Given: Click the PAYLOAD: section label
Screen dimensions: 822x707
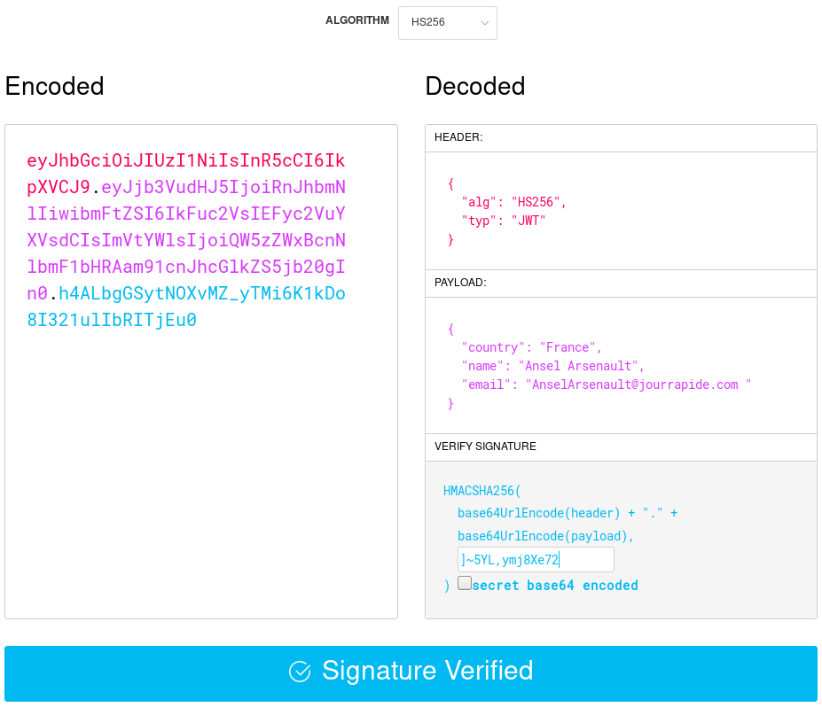Looking at the screenshot, I should [x=460, y=283].
